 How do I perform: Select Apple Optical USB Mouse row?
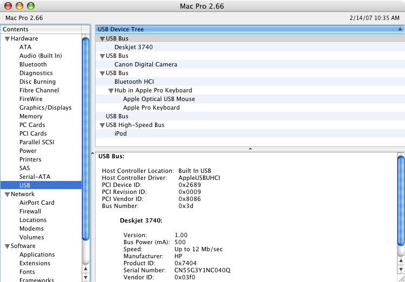tap(250, 99)
